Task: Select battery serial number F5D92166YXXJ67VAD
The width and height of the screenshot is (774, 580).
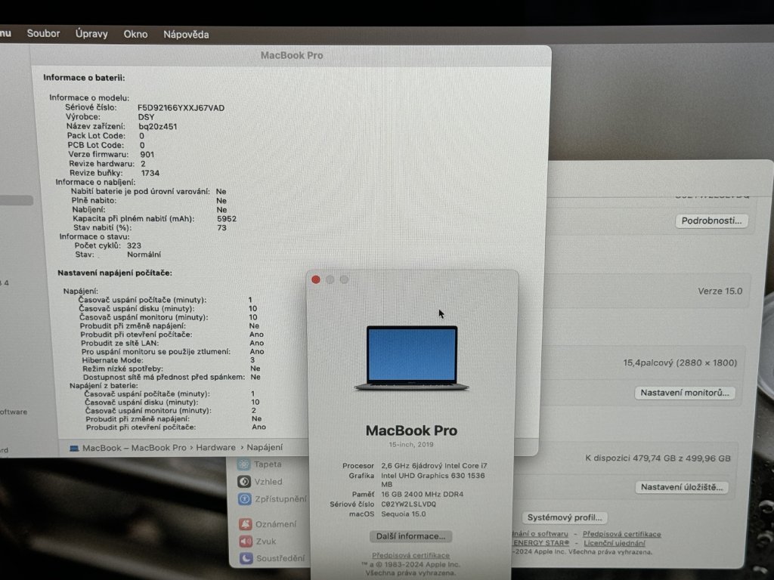Action: pos(181,107)
